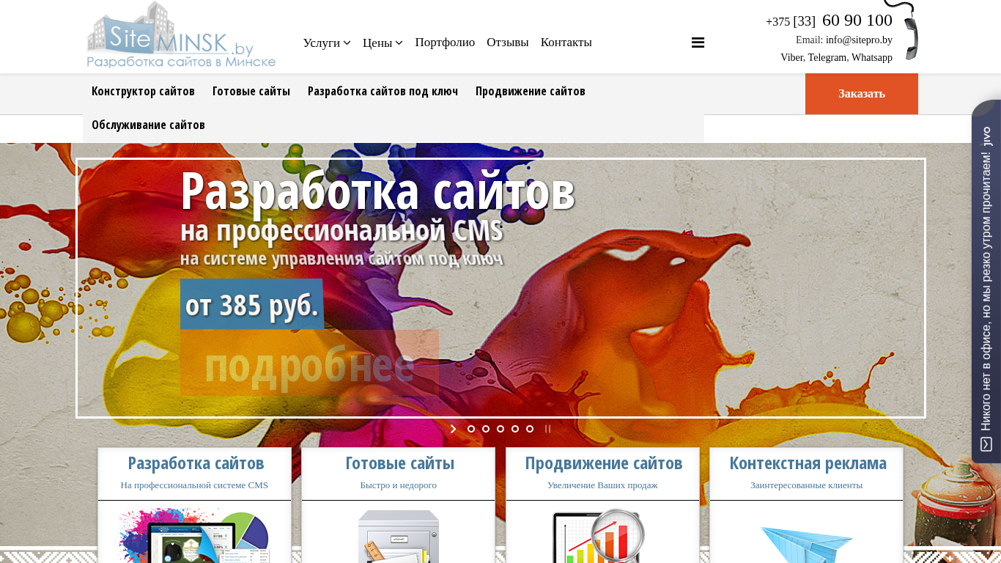Open Продвижение сайтов in submenu bar
The image size is (1001, 563).
531,91
